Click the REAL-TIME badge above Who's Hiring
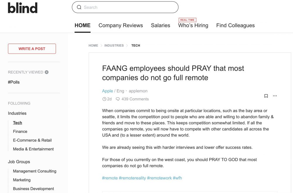The image size is (293, 193). pos(188,20)
